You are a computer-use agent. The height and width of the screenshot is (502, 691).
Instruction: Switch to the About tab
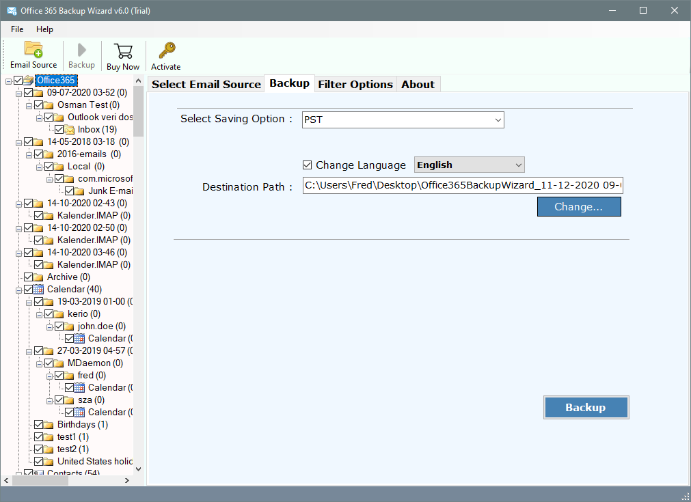418,84
